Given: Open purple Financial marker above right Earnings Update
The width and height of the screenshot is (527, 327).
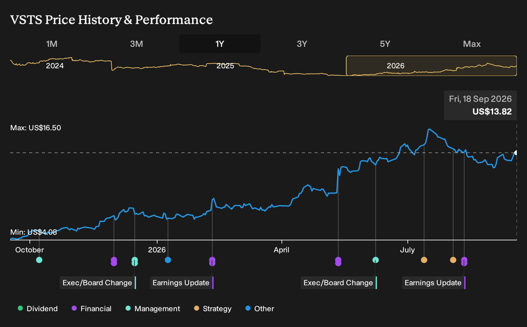Looking at the screenshot, I should click(464, 262).
